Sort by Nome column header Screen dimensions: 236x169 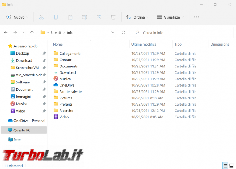coord(58,44)
